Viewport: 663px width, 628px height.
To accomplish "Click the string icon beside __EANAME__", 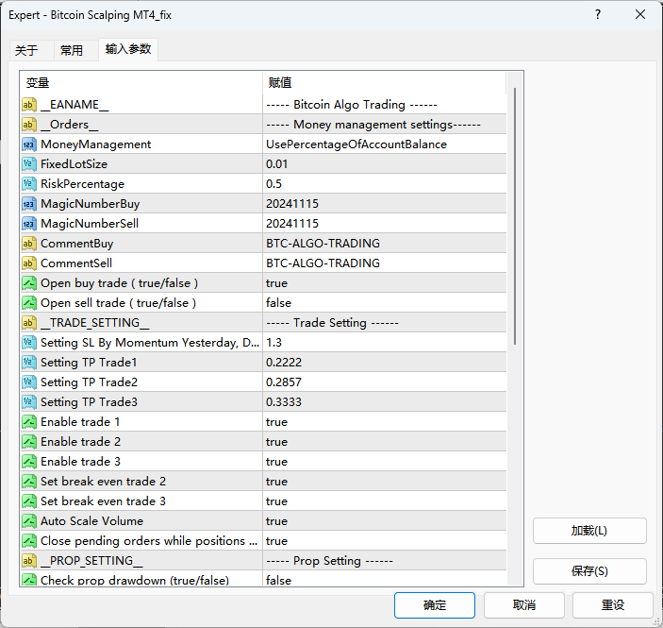I will pyautogui.click(x=29, y=105).
